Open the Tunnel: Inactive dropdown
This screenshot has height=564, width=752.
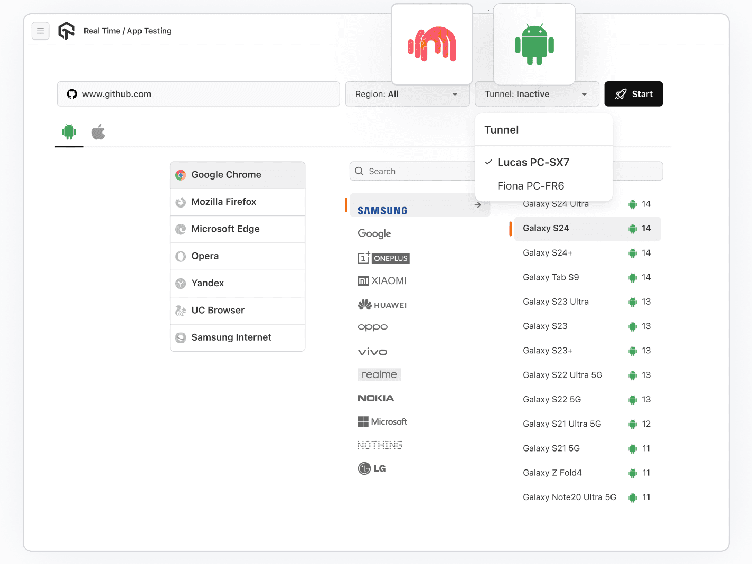537,94
